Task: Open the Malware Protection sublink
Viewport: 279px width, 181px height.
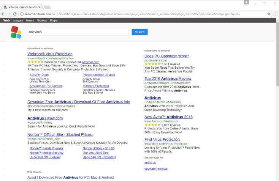Action: pos(96,86)
